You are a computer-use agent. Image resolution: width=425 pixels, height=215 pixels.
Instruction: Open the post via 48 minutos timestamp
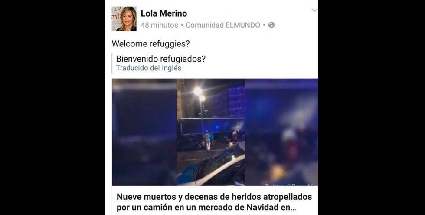pyautogui.click(x=160, y=25)
